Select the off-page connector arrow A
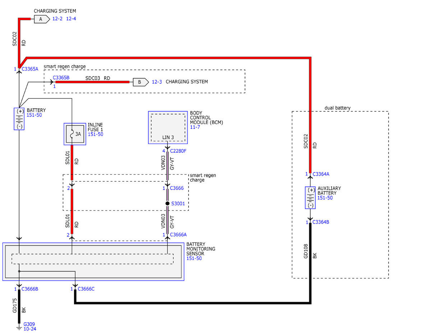 click(42, 19)
